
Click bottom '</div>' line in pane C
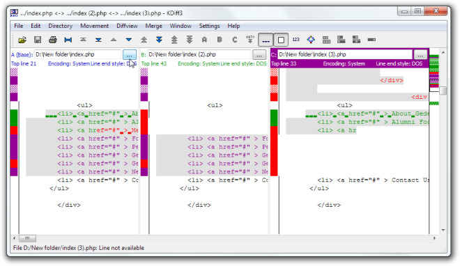[329, 205]
